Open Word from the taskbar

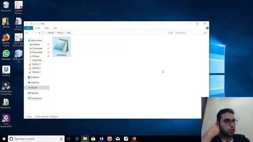pos(101,139)
